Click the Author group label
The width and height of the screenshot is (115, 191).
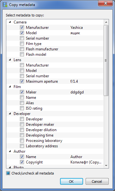click(19, 151)
